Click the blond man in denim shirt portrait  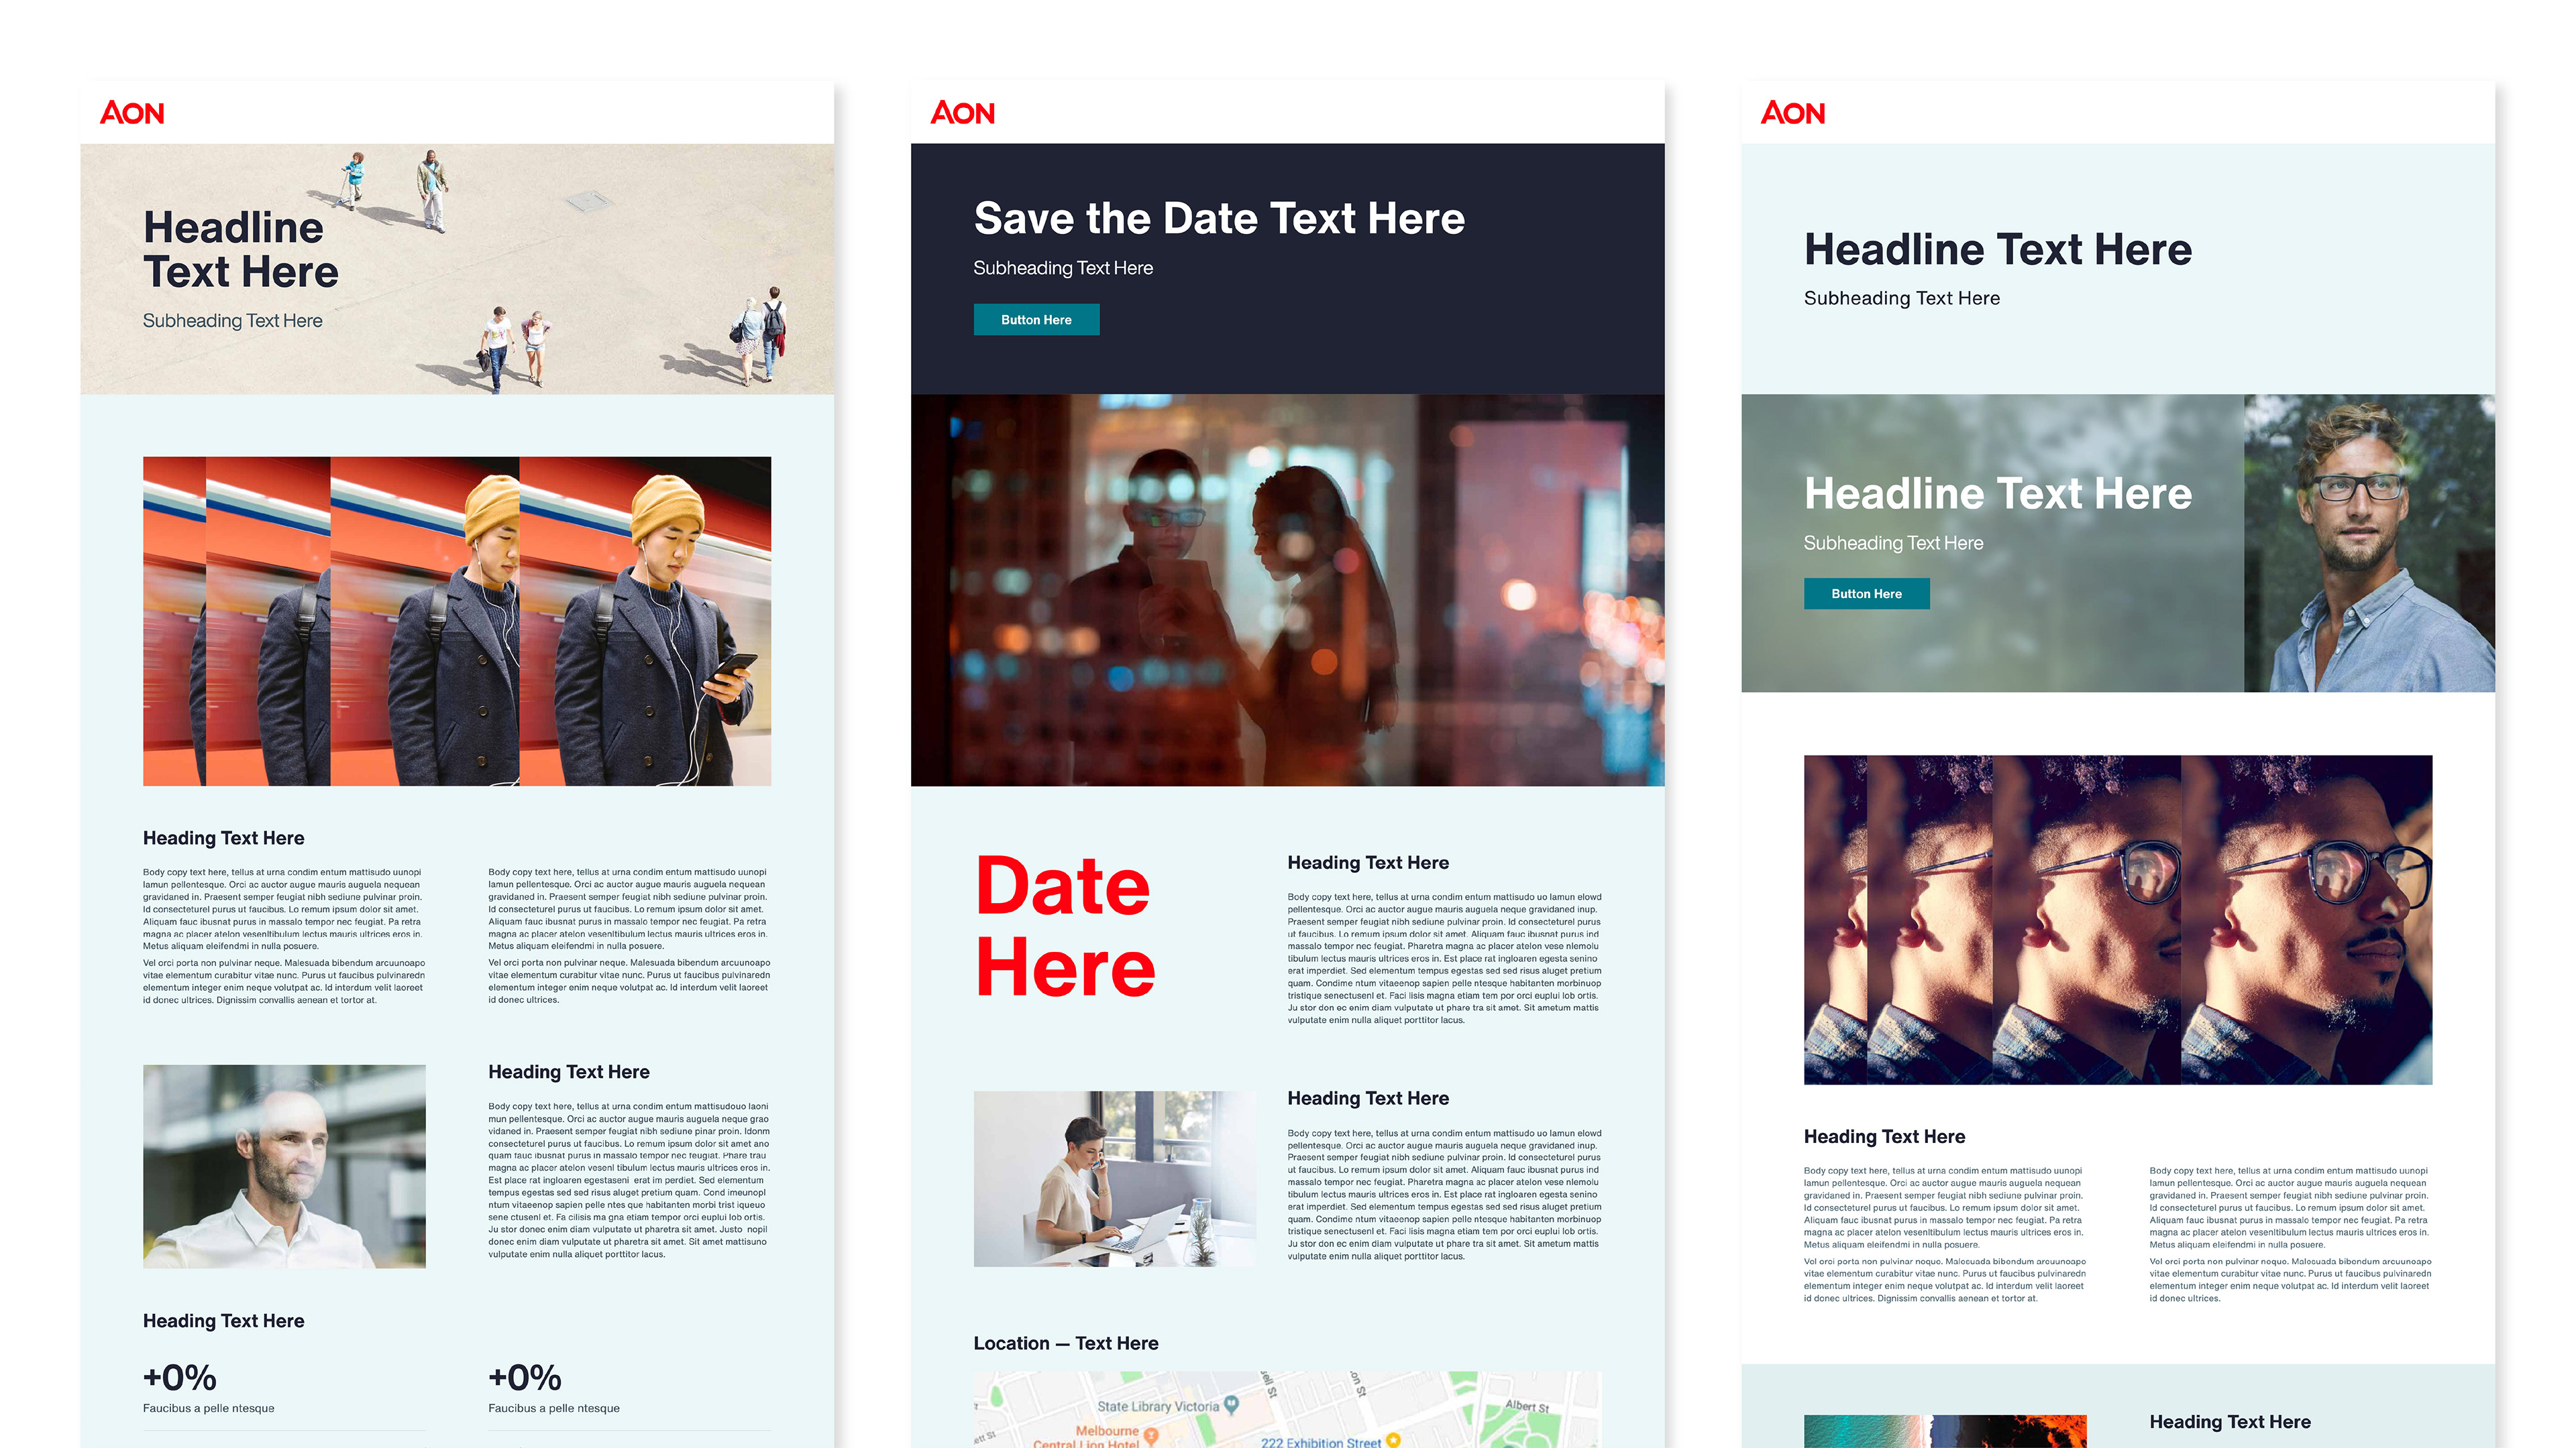coord(2368,542)
